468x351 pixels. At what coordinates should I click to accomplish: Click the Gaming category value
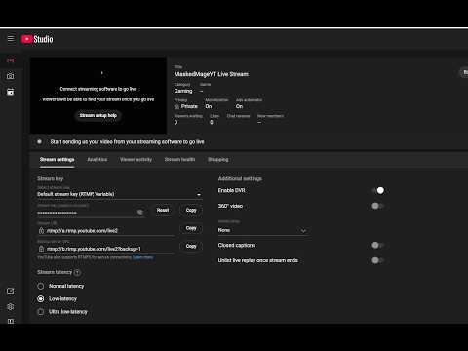coord(183,91)
